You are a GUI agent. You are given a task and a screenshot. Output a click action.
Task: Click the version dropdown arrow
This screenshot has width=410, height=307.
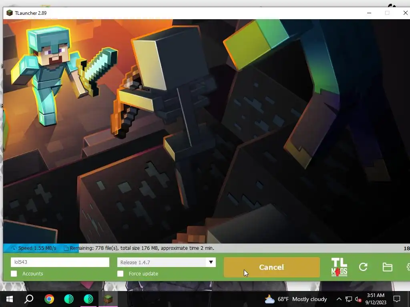211,262
